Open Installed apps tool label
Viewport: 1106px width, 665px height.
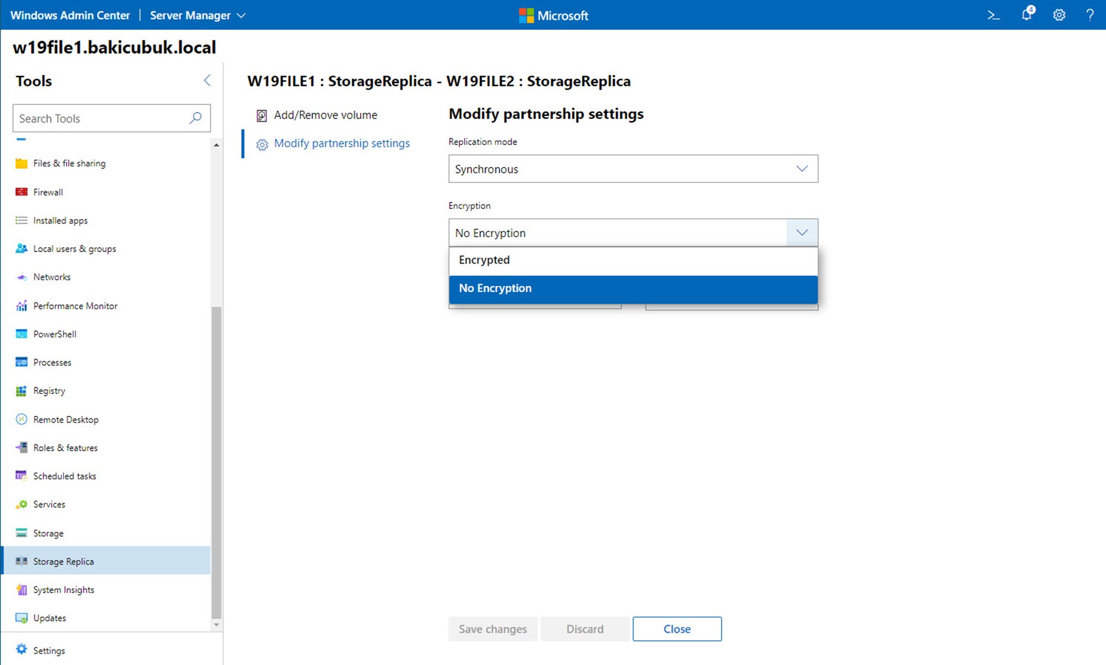click(61, 220)
